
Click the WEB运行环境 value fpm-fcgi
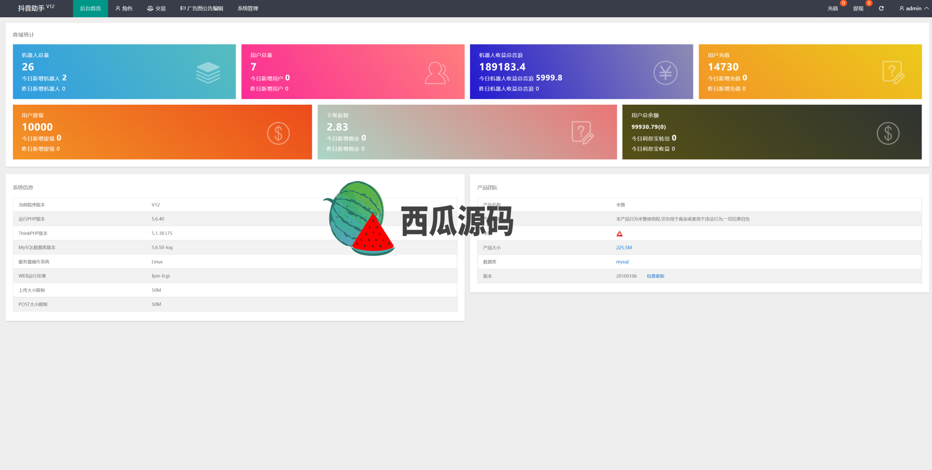[161, 276]
